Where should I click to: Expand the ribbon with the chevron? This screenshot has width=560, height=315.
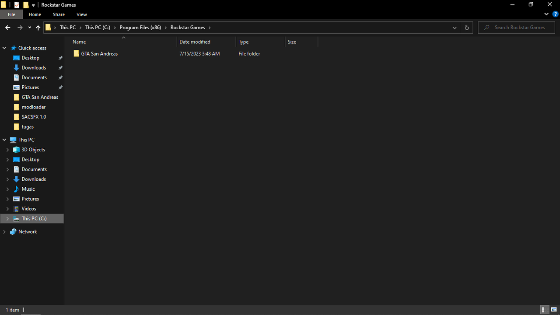[546, 14]
